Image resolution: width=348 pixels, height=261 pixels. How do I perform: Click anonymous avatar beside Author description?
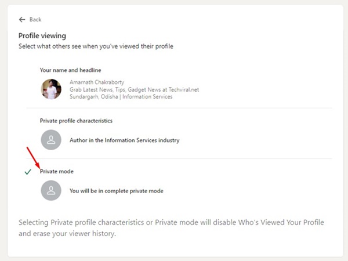51,140
